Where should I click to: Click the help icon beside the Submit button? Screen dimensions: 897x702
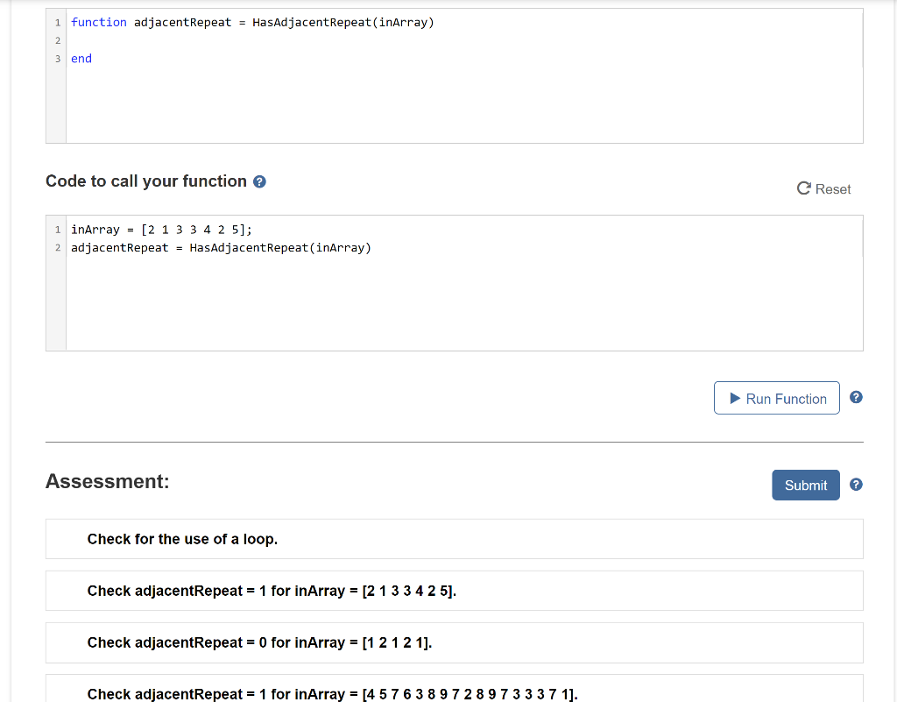pyautogui.click(x=856, y=484)
